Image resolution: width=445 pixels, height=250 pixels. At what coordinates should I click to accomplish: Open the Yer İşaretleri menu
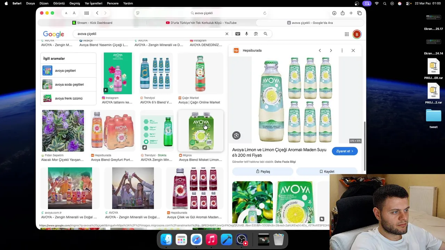(94, 3)
